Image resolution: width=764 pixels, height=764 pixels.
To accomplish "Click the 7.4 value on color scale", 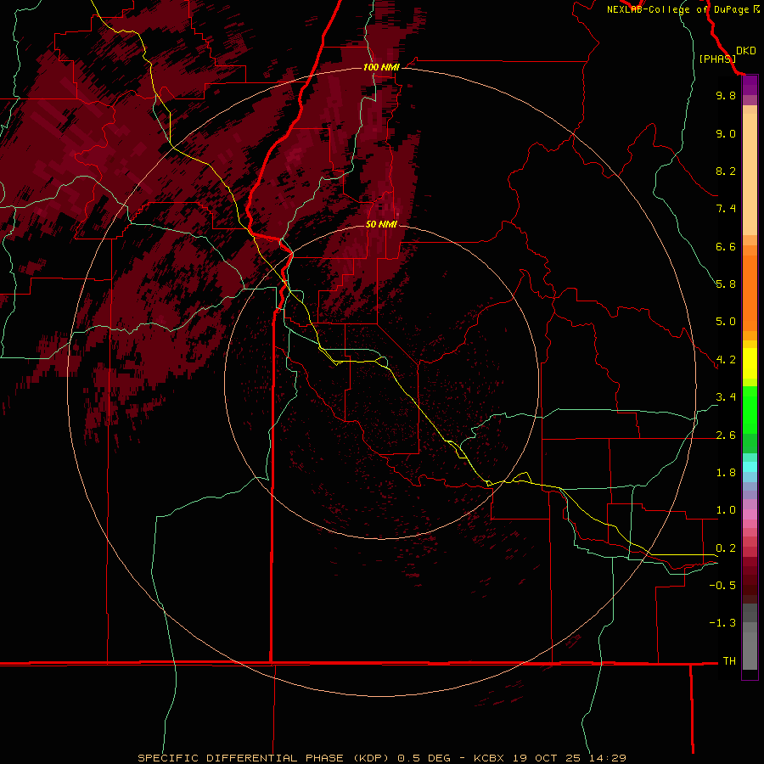I will 726,209.
